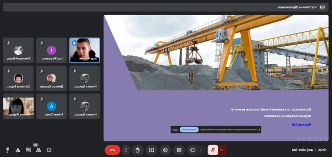Click the present screen icon
332x157 pixels.
click(151, 150)
